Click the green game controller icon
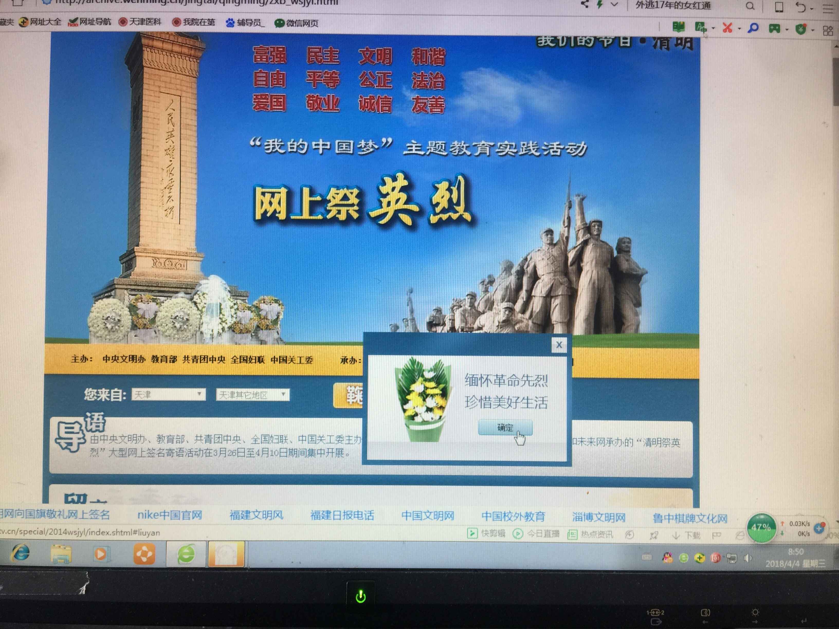This screenshot has width=839, height=629. 774,29
